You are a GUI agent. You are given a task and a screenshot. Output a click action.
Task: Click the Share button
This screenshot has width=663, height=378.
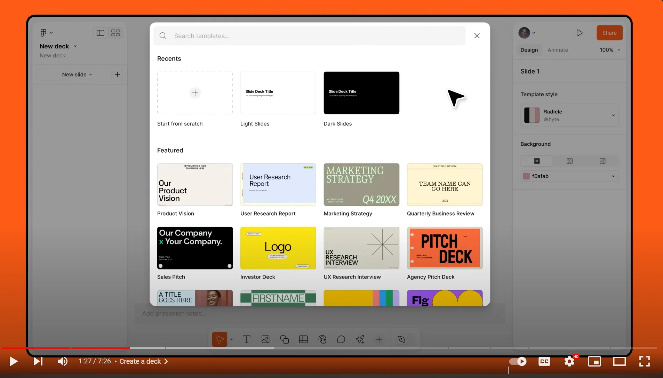click(x=609, y=33)
